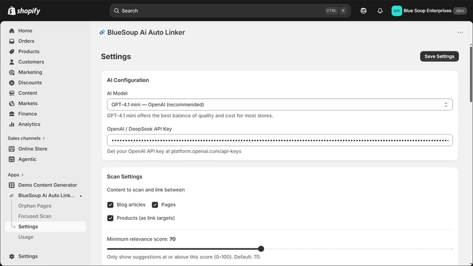Open Marketing page

[x=30, y=72]
